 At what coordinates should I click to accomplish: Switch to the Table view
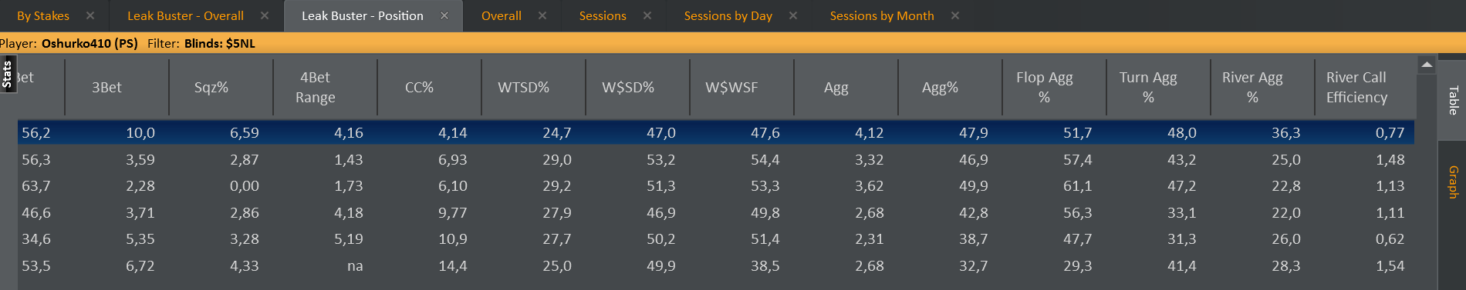point(1452,100)
